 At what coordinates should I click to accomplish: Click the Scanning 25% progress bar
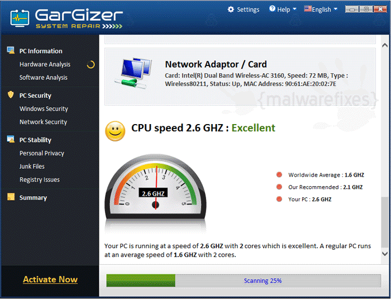click(244, 281)
